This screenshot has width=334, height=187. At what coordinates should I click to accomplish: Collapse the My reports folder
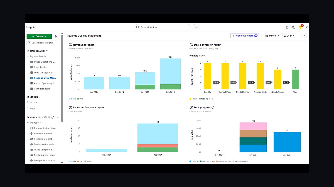[x=28, y=123]
